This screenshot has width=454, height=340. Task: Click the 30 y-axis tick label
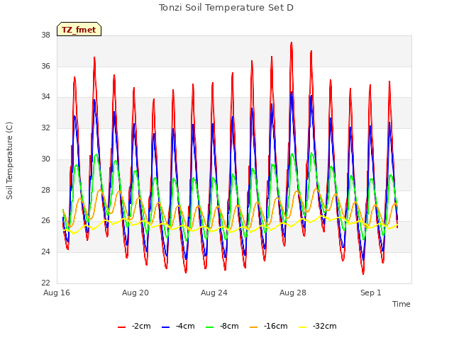(45, 159)
